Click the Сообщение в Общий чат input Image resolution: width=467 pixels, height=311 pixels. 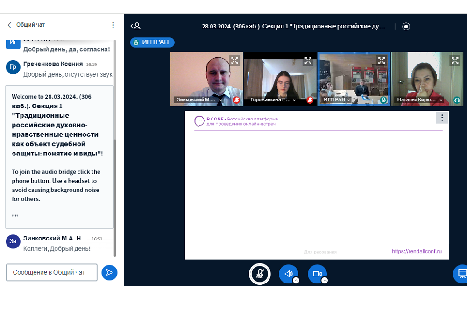tap(51, 272)
